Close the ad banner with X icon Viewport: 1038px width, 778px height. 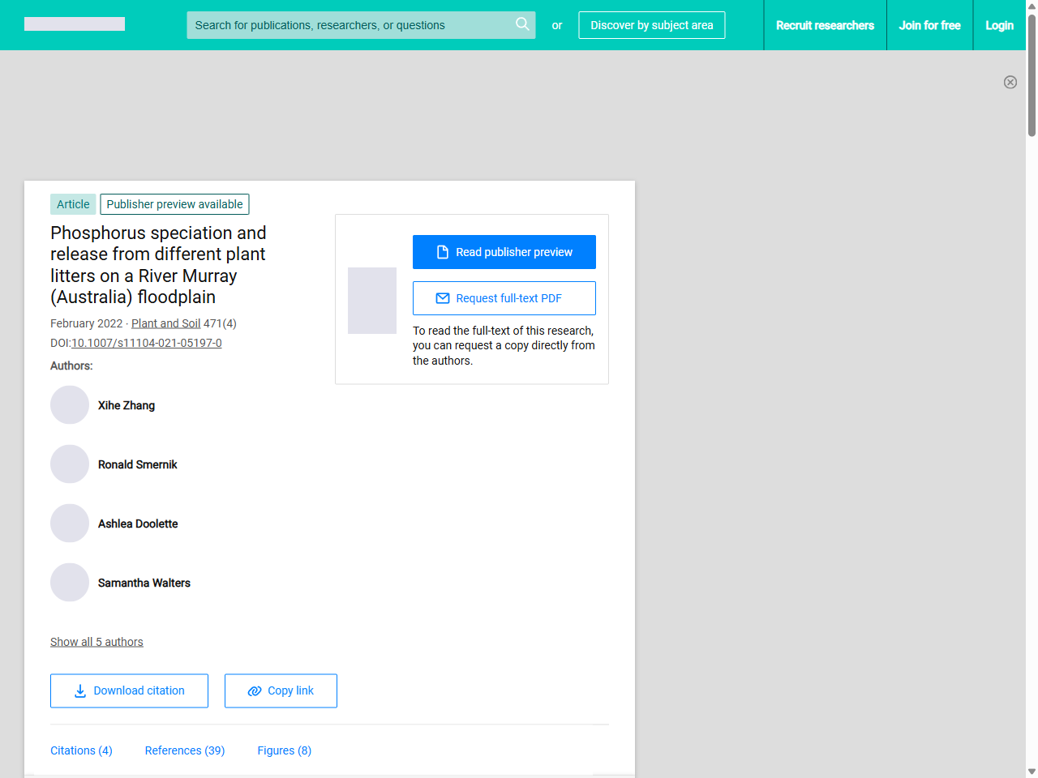point(1010,82)
